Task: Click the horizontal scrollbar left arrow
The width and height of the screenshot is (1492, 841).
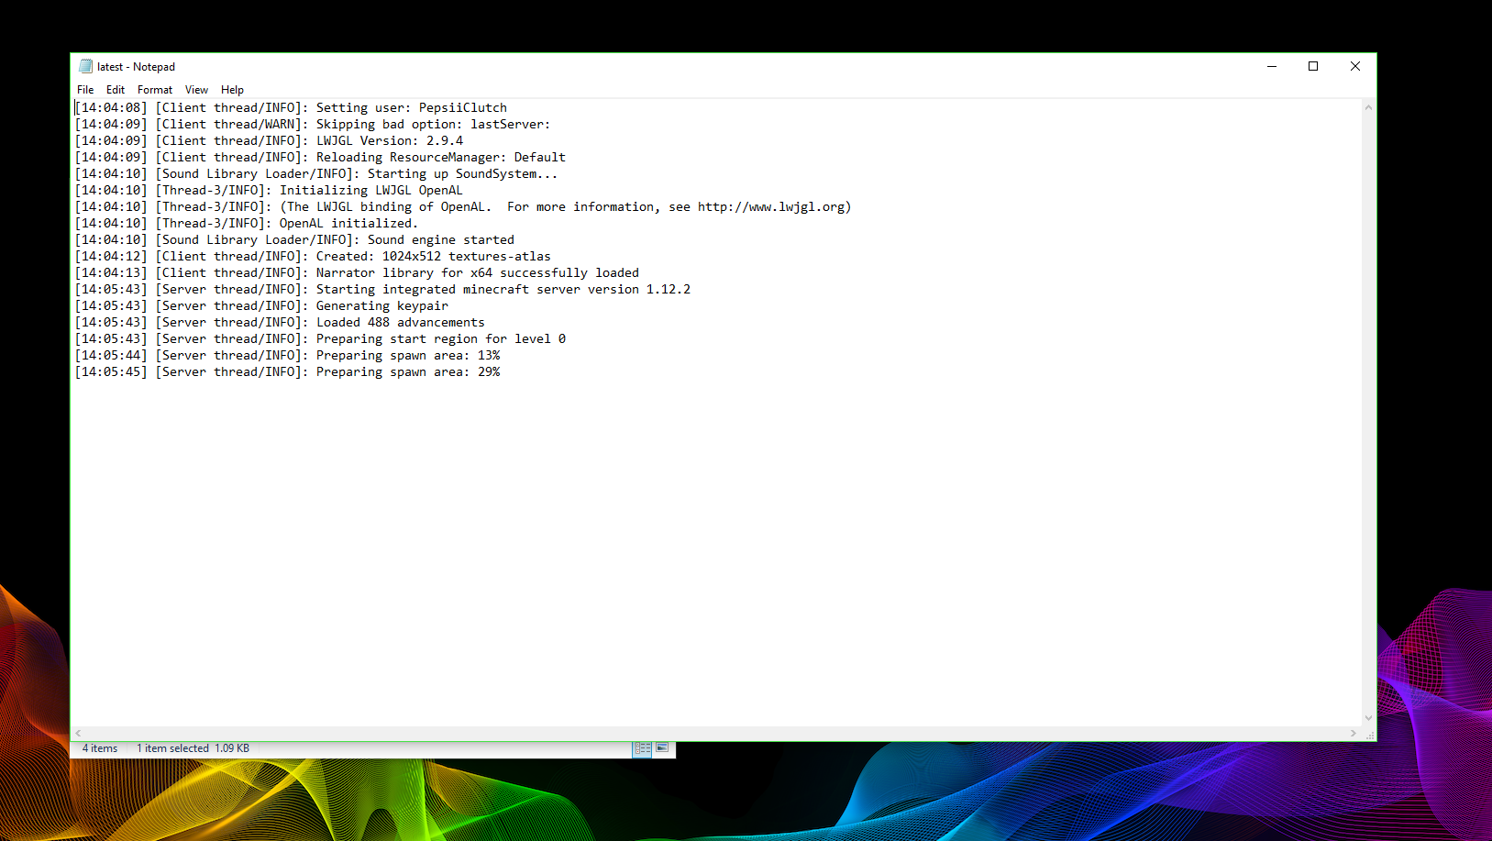Action: 79,733
